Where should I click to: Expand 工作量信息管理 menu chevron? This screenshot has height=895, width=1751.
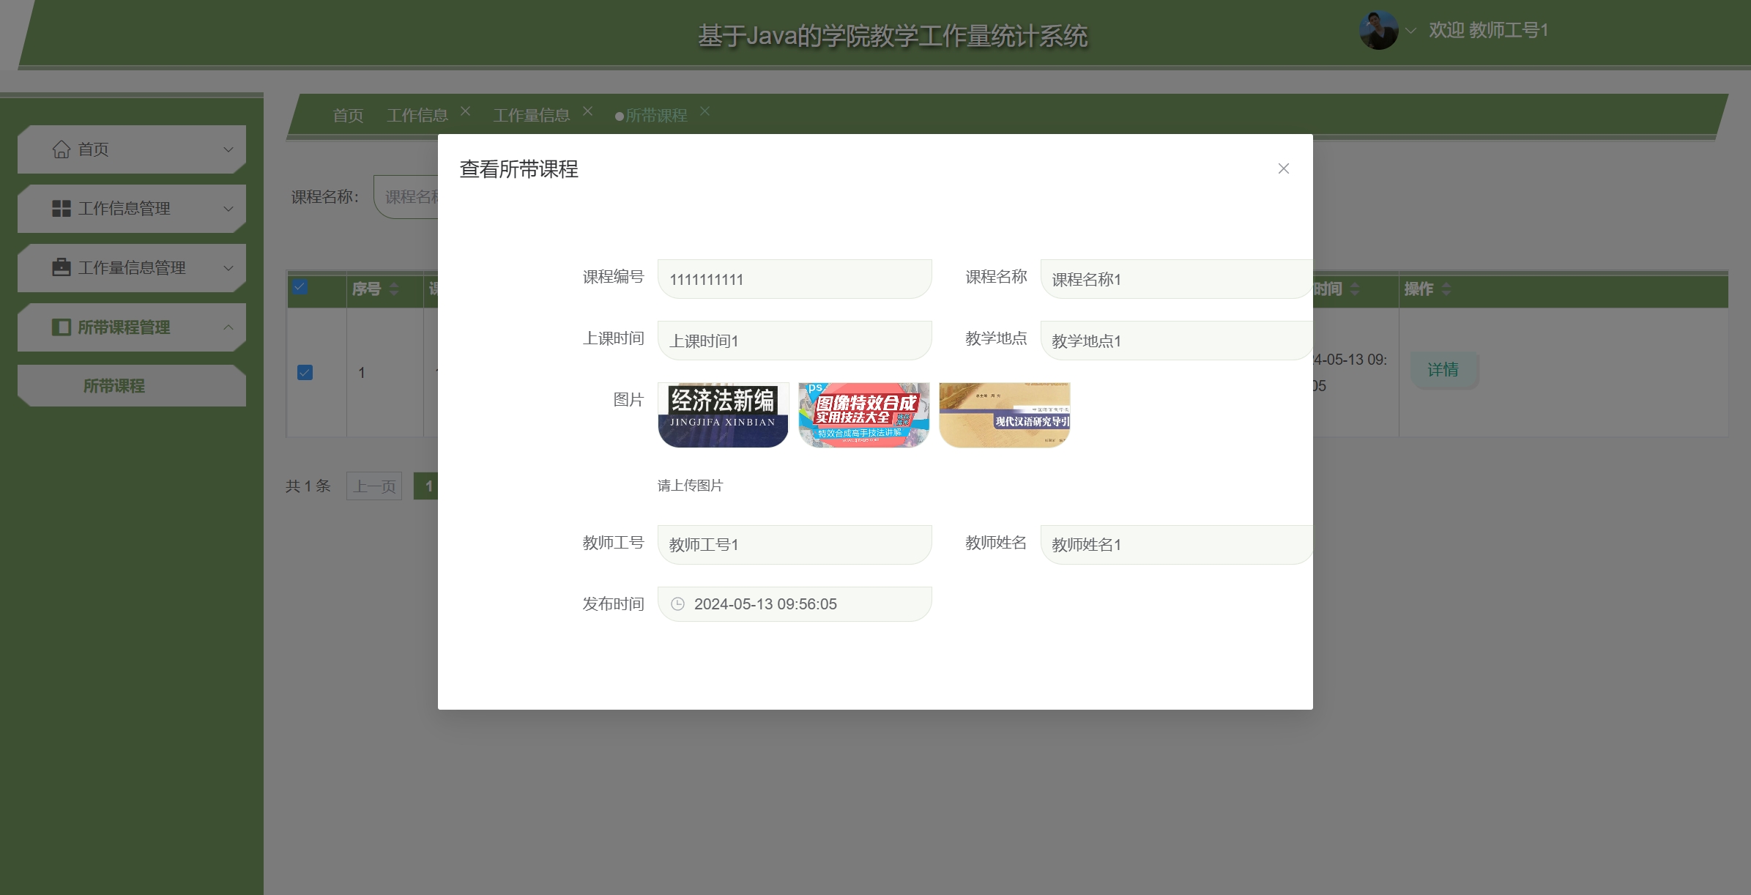click(x=228, y=268)
